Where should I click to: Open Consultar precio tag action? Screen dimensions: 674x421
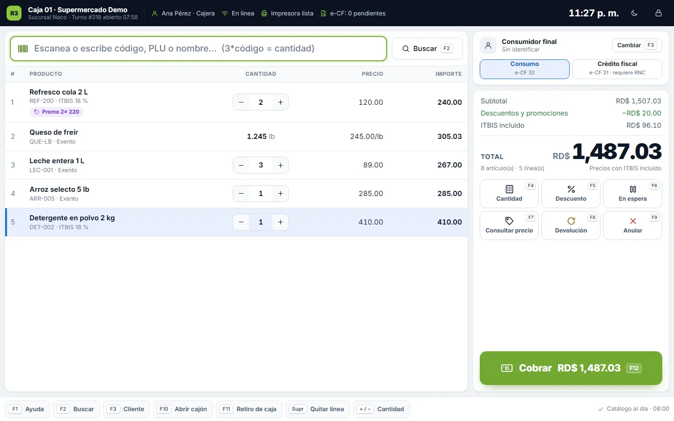(509, 225)
